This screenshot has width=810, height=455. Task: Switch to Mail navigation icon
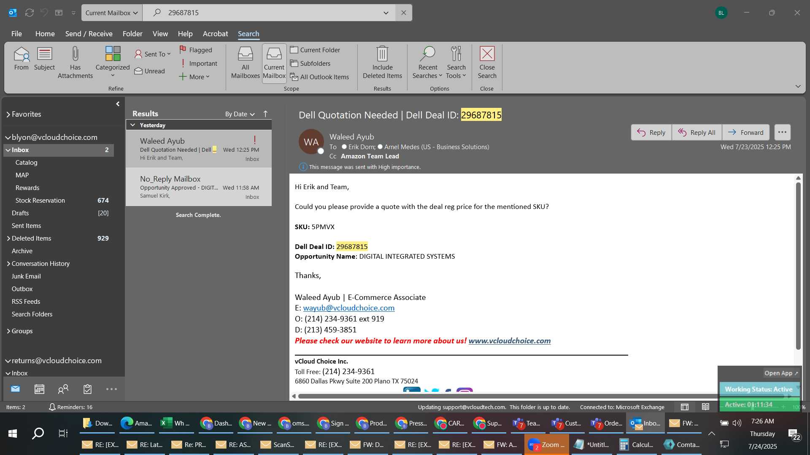15,389
